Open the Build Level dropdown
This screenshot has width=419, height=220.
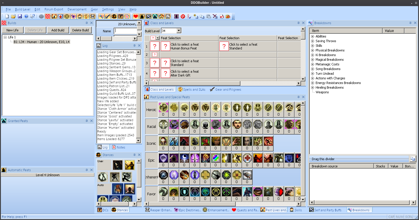pos(179,31)
